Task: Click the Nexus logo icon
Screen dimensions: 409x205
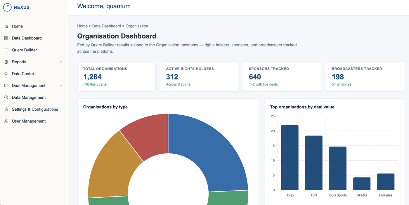Action: [x=7, y=7]
